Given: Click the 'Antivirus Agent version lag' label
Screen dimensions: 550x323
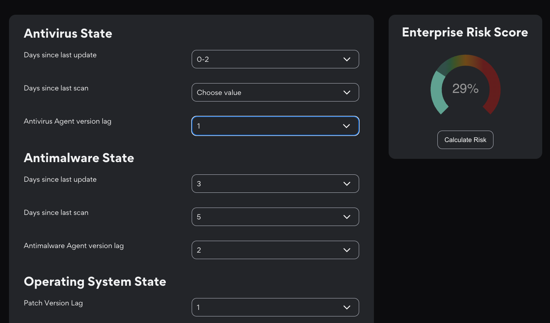Looking at the screenshot, I should click(68, 122).
